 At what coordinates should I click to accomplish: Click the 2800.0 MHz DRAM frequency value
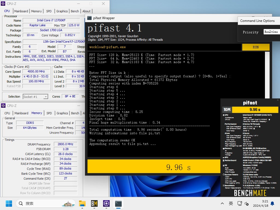point(65,144)
